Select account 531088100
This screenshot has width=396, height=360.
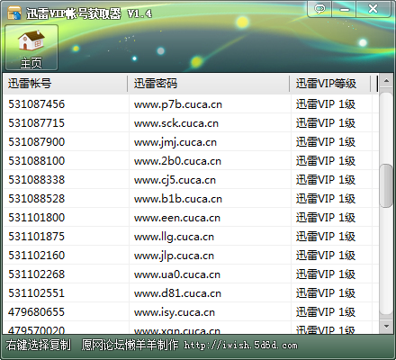[37, 161]
